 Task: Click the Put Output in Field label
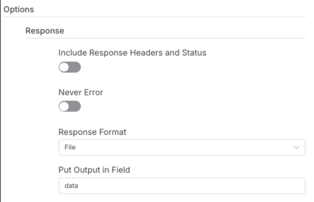pos(94,170)
